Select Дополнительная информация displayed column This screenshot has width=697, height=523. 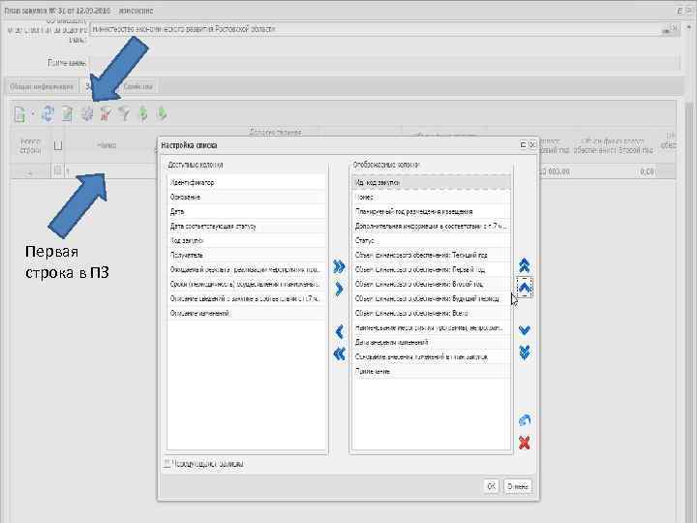tap(431, 226)
